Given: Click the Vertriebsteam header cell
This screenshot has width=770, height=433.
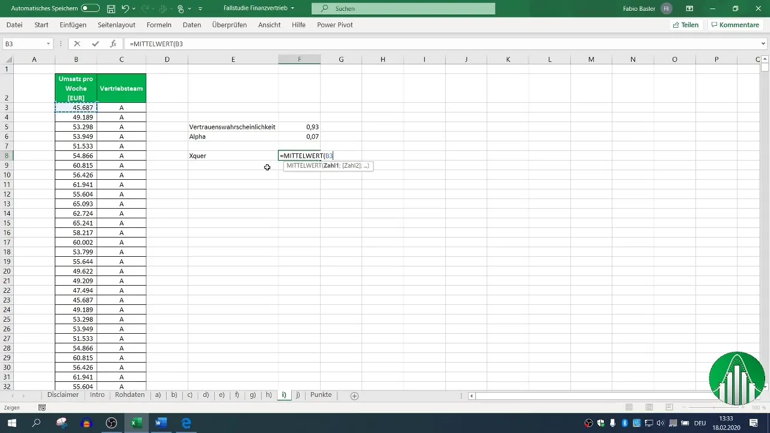Looking at the screenshot, I should tap(122, 88).
